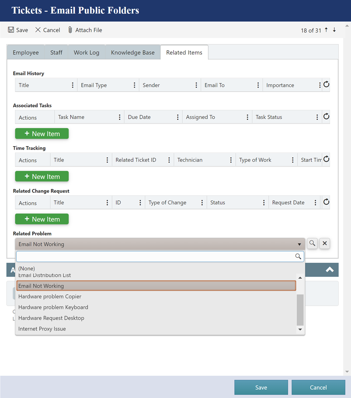Go to next ticket using the down arrow
The height and width of the screenshot is (398, 351).
(334, 30)
